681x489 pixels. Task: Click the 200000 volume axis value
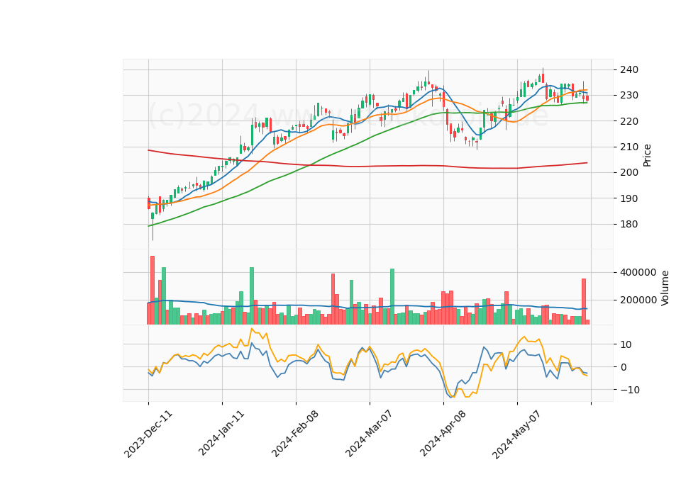638,300
